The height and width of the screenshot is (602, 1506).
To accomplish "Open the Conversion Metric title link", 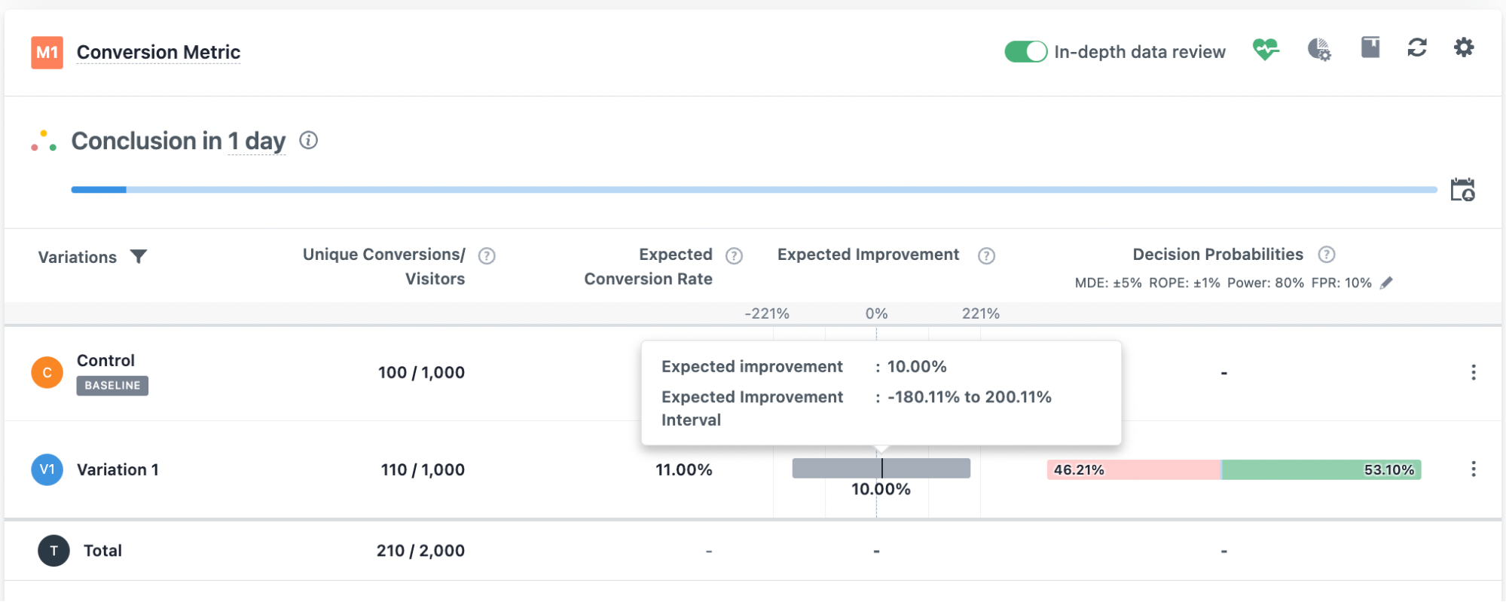I will tap(159, 52).
